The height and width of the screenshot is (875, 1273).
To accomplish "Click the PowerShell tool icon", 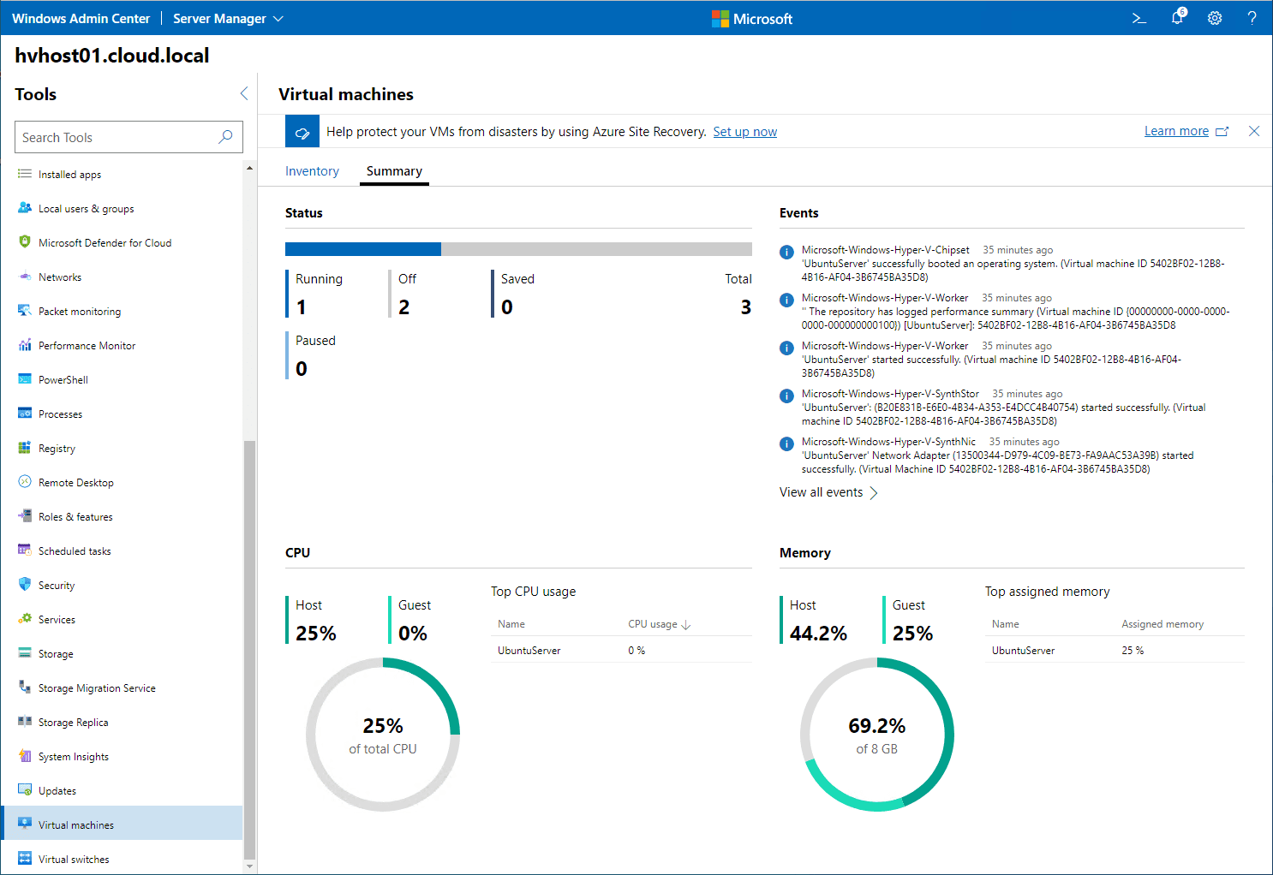I will tap(25, 379).
